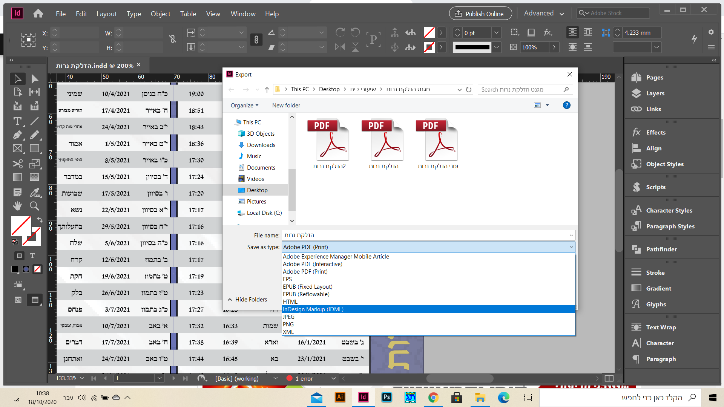
Task: Toggle formatting affects text button
Action: tap(32, 256)
